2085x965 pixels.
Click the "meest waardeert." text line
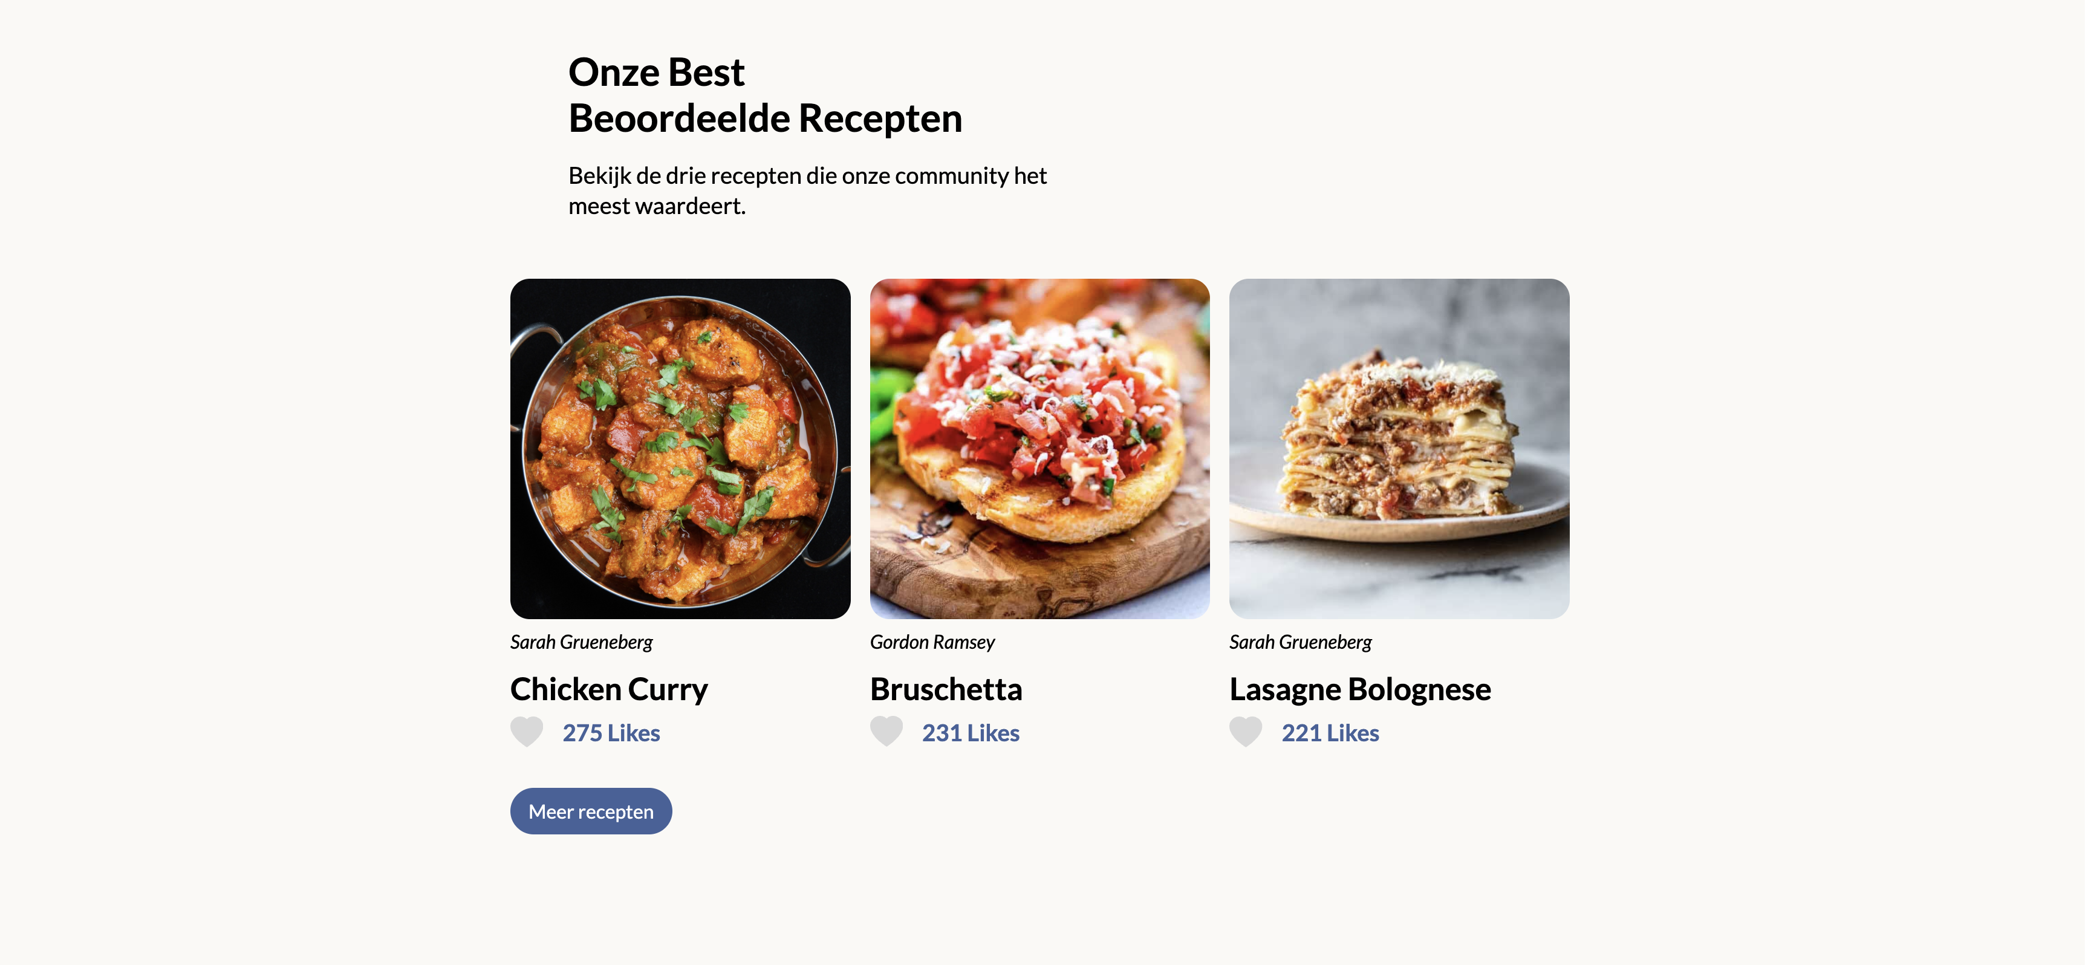coord(657,206)
